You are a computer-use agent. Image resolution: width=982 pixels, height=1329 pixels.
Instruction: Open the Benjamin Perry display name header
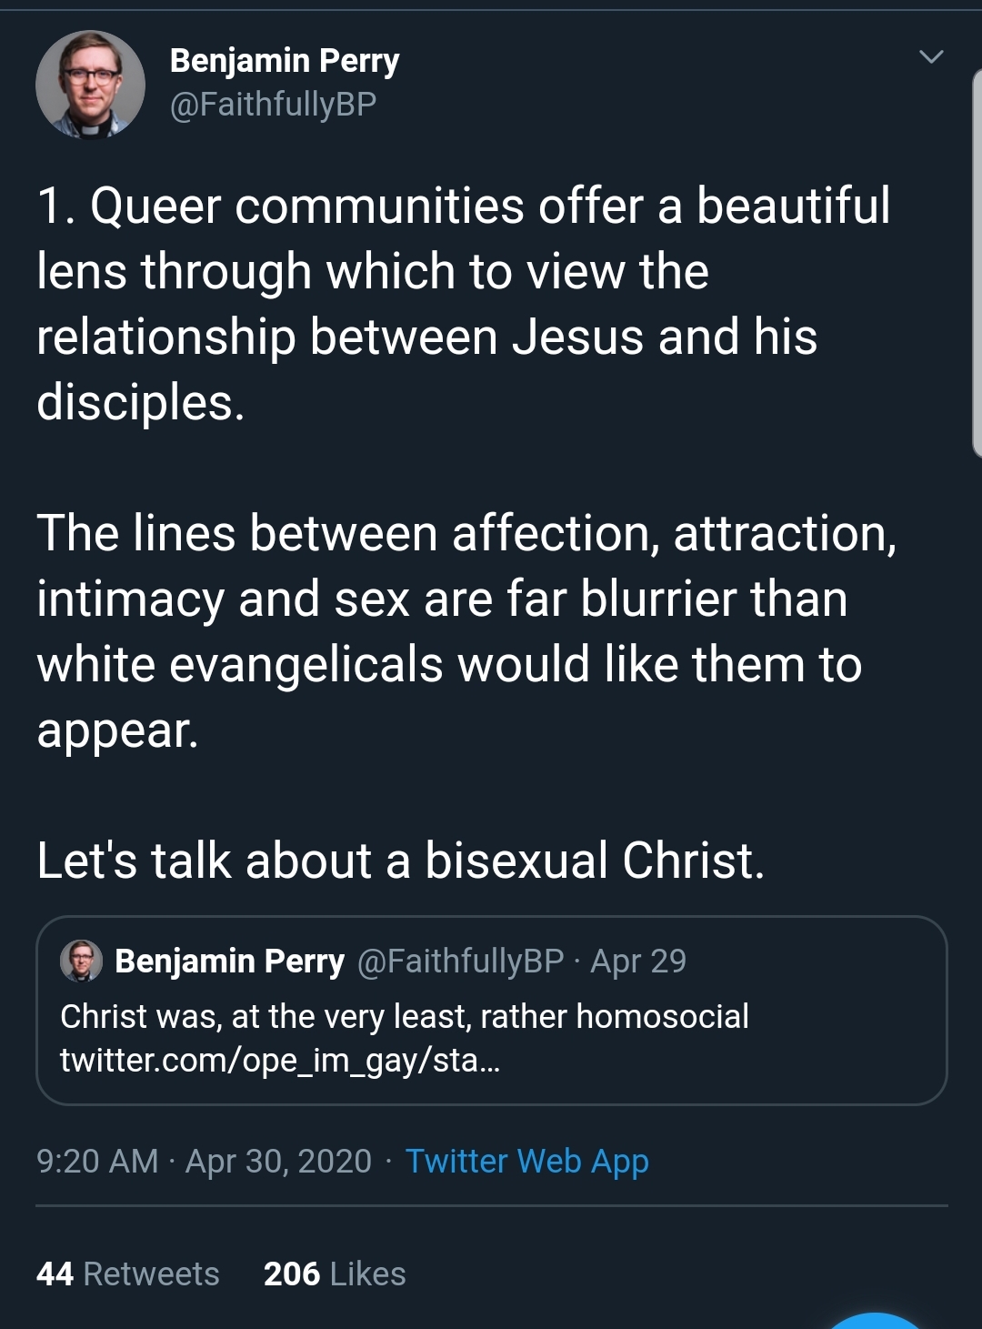pyautogui.click(x=284, y=61)
